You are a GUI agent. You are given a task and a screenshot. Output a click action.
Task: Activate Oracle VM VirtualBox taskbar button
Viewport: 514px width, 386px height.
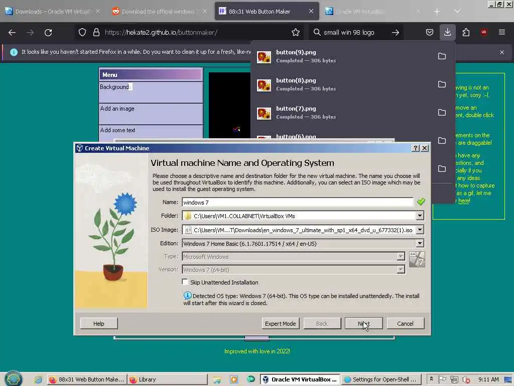(300, 379)
